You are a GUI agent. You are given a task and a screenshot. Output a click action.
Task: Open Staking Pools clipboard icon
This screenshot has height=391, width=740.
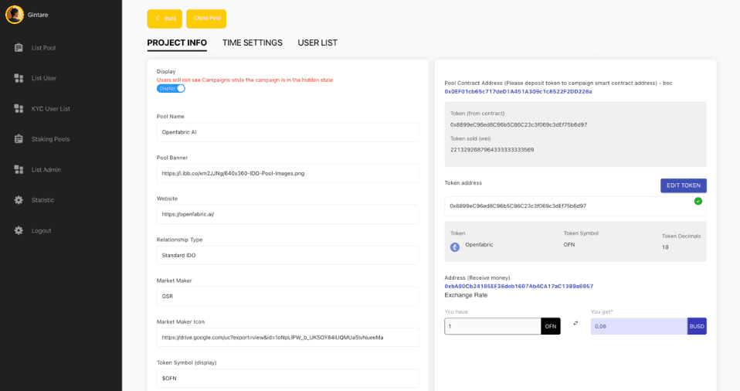tap(19, 139)
